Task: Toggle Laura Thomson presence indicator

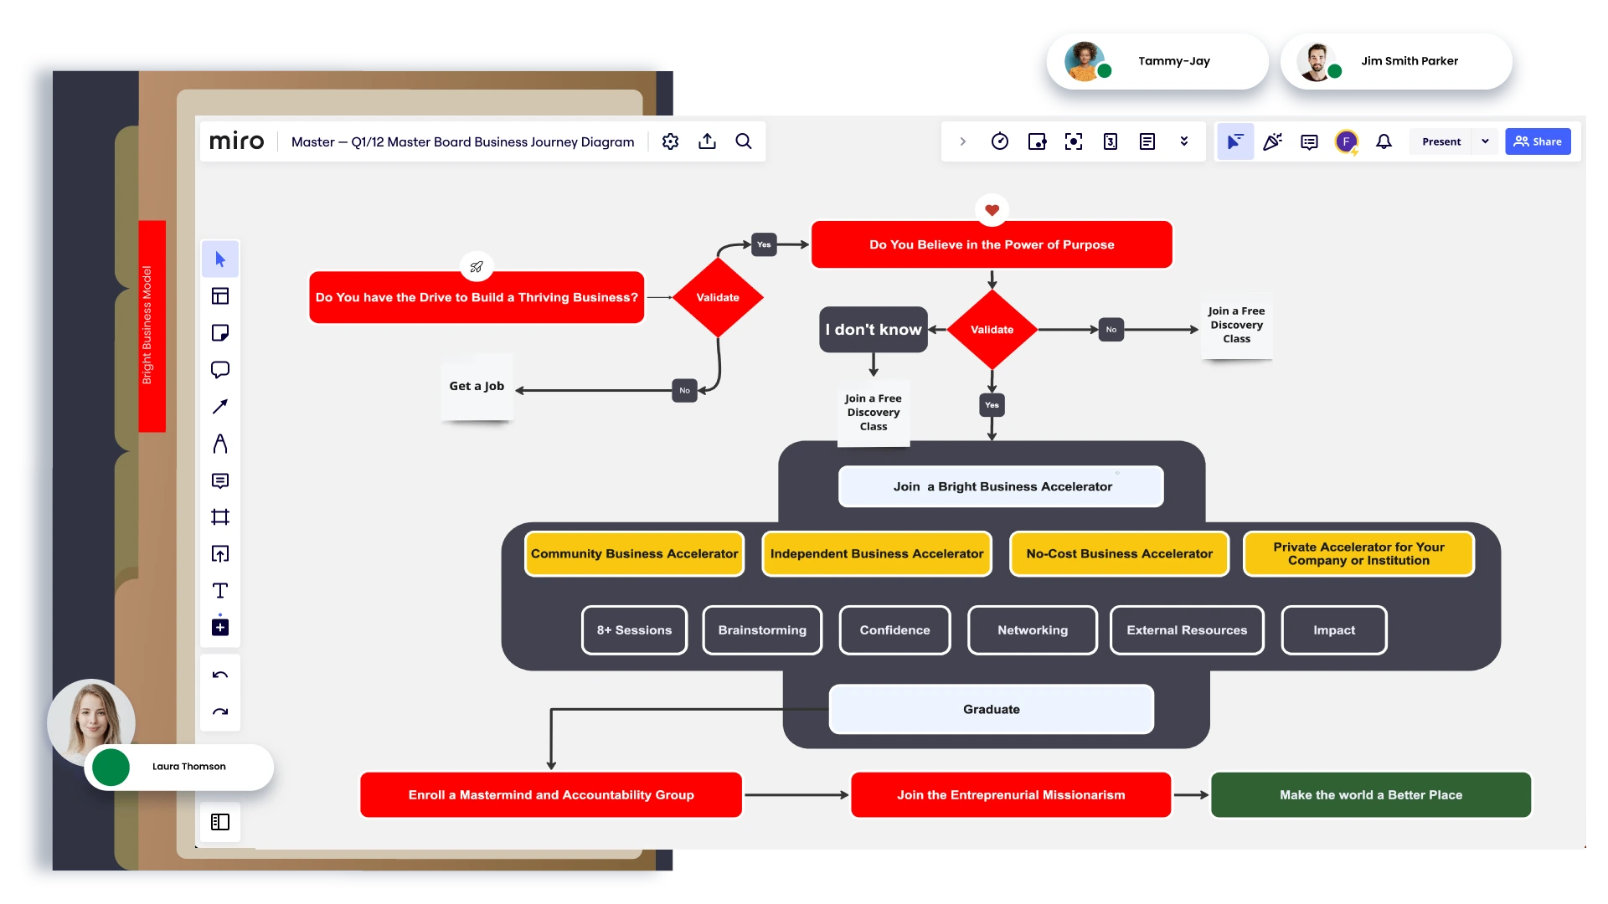Action: pos(110,765)
